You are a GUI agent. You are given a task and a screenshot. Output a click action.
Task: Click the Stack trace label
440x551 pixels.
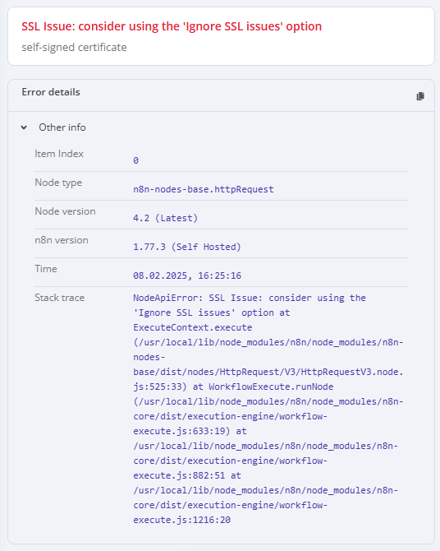59,298
